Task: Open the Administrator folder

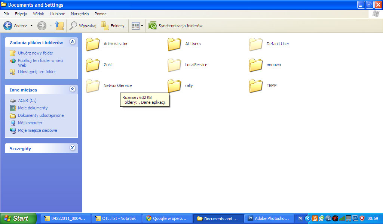Action: coord(107,44)
